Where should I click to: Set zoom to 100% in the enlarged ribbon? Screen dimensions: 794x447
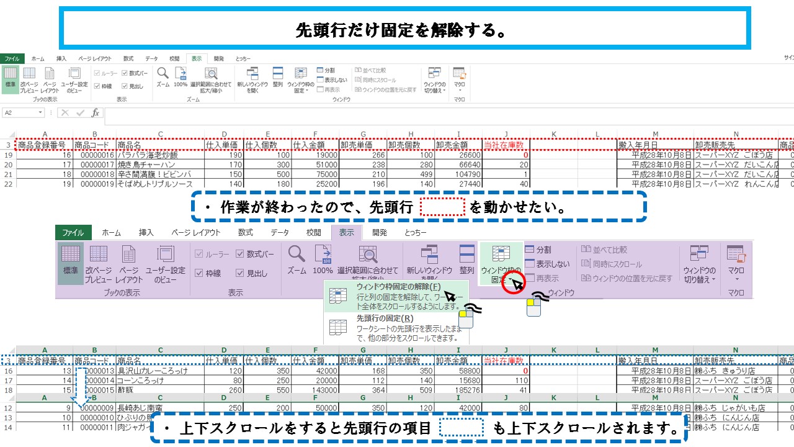click(x=323, y=260)
